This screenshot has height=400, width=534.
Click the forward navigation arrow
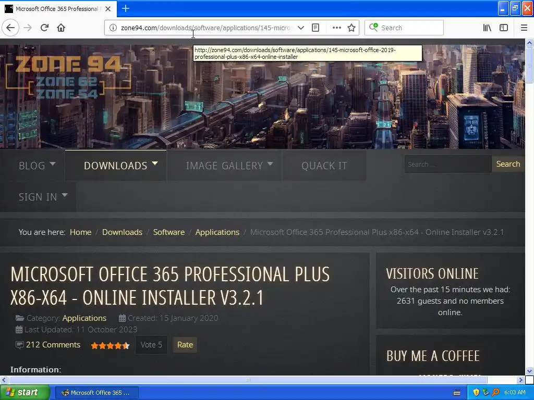[x=28, y=28]
